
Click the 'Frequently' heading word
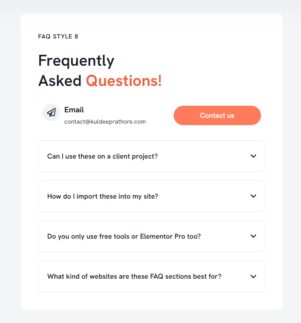[76, 61]
